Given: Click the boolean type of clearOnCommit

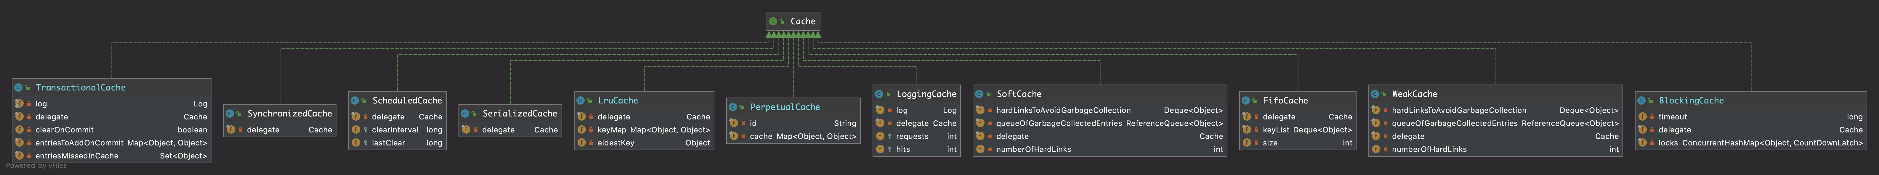Looking at the screenshot, I should (192, 130).
